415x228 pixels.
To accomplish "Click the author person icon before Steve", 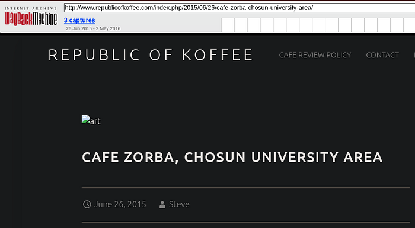I will pos(162,204).
